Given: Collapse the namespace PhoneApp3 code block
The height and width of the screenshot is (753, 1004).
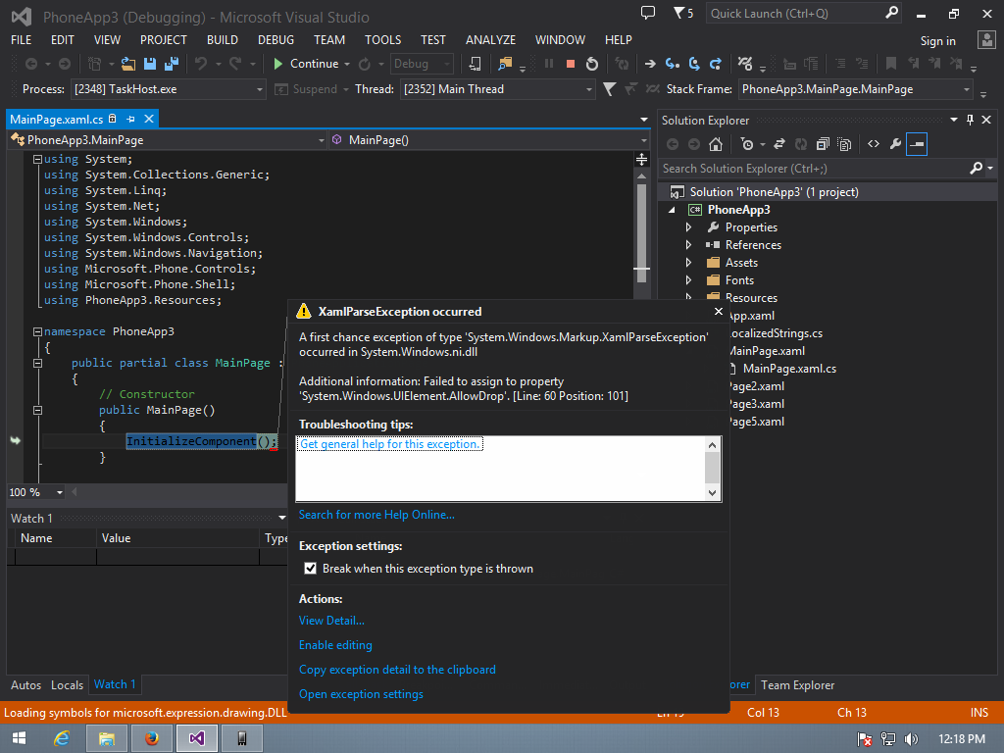Looking at the screenshot, I should coord(38,331).
